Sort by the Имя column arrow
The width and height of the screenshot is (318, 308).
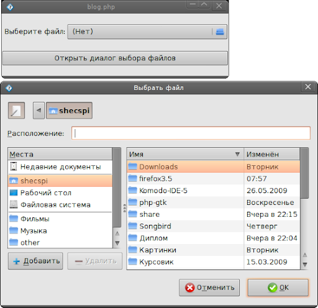click(x=237, y=154)
